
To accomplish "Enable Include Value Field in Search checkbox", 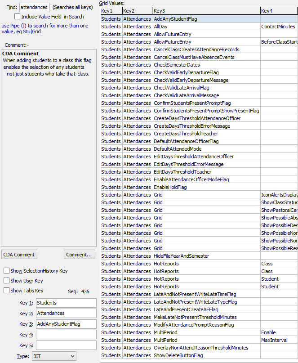I will coord(18,17).
